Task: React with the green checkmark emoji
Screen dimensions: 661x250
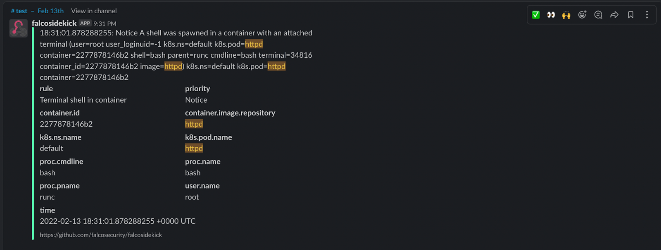Action: tap(536, 15)
